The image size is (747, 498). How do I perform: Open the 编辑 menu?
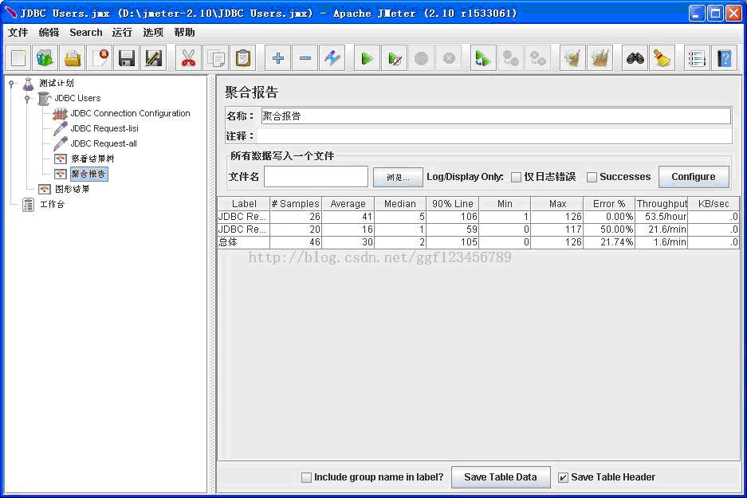point(49,33)
